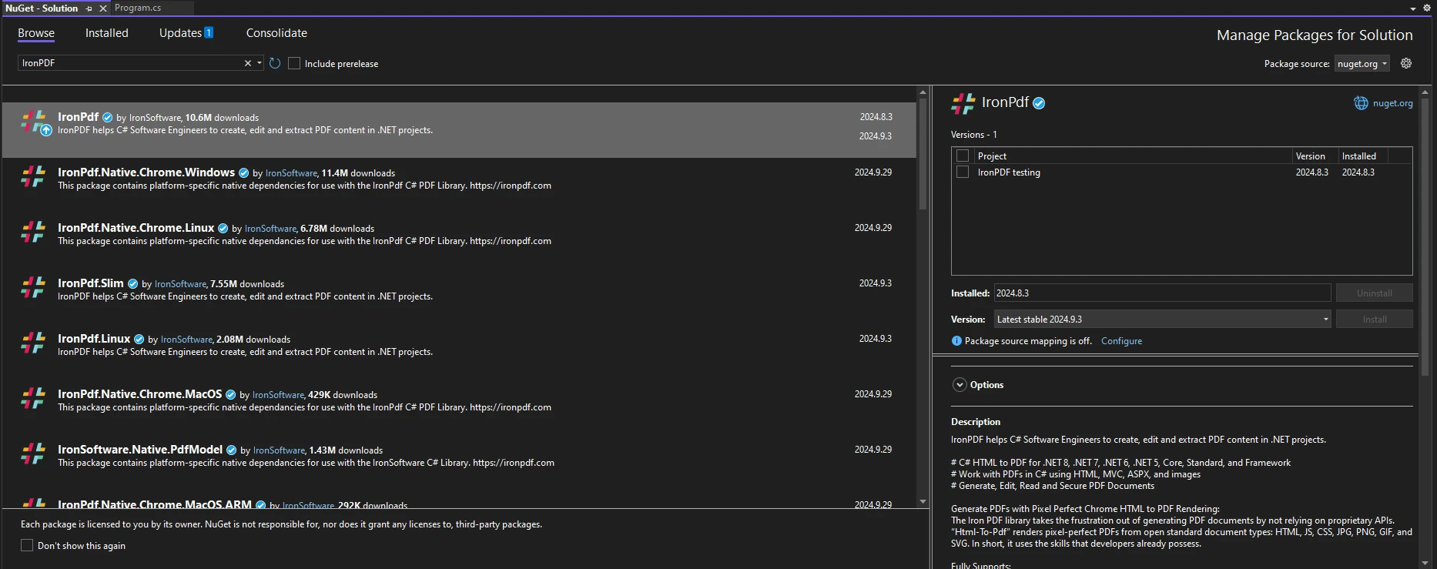1437x569 pixels.
Task: Click verified badge next to IronSoftware.Native.PdfModel
Action: click(x=231, y=450)
